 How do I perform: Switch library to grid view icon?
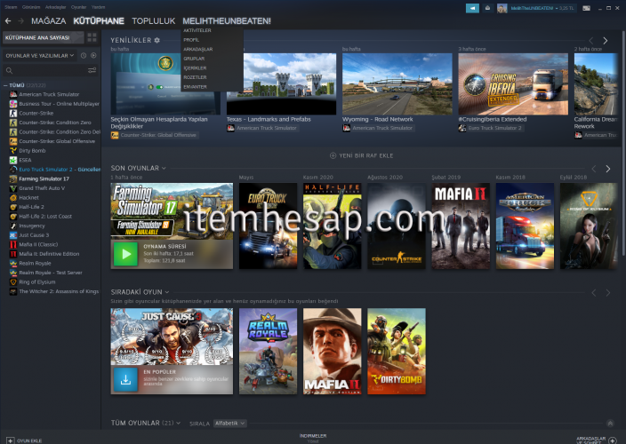point(92,38)
